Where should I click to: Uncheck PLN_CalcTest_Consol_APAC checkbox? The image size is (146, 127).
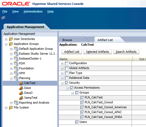tap(82, 112)
